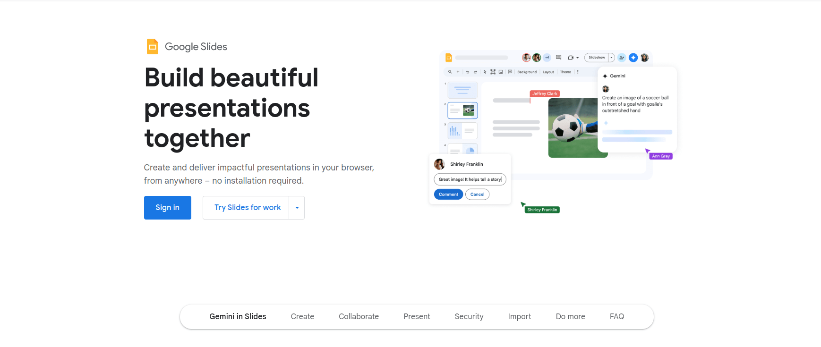Click the plus add-slide icon in the mockup toolbar
The height and width of the screenshot is (347, 821).
458,72
